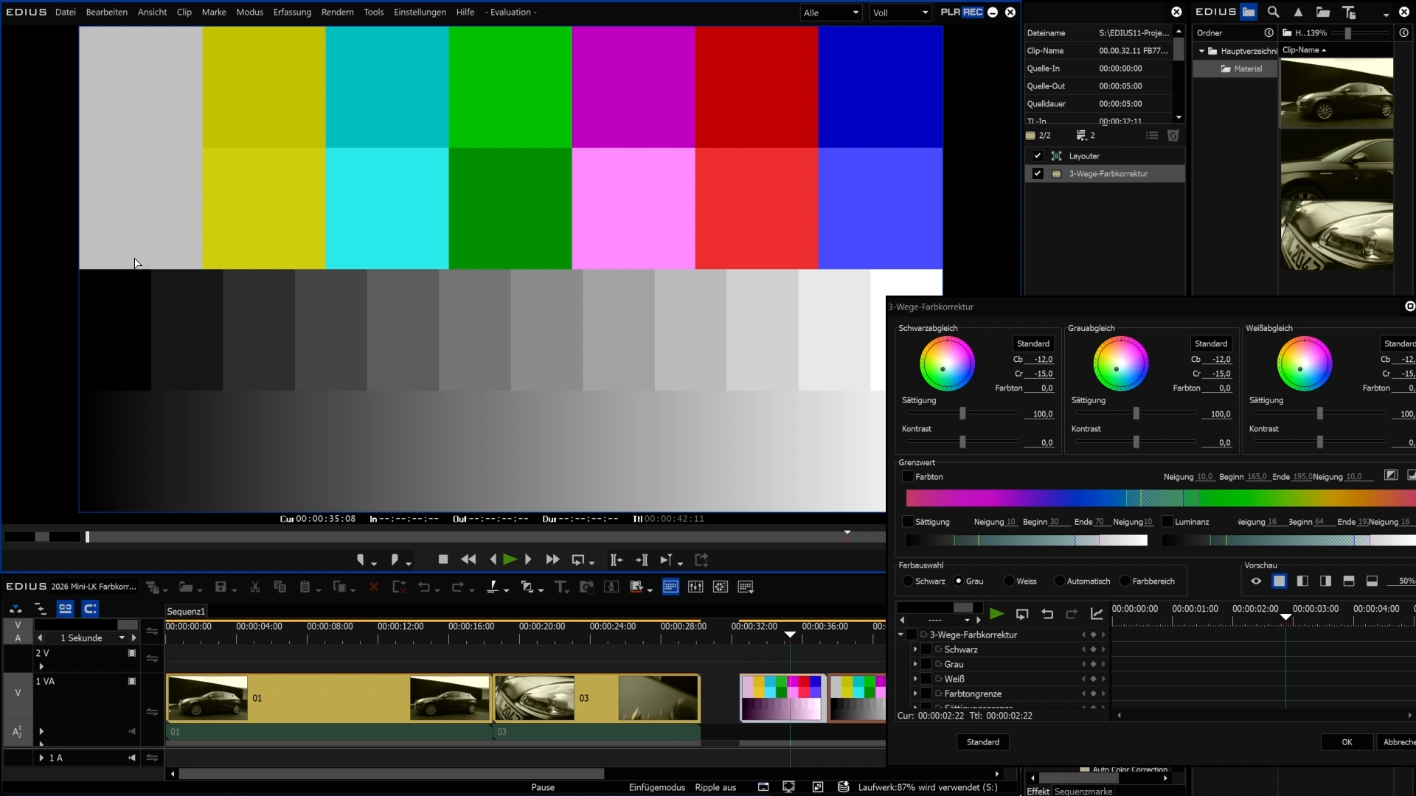Click the green Play button in the player

coord(510,560)
